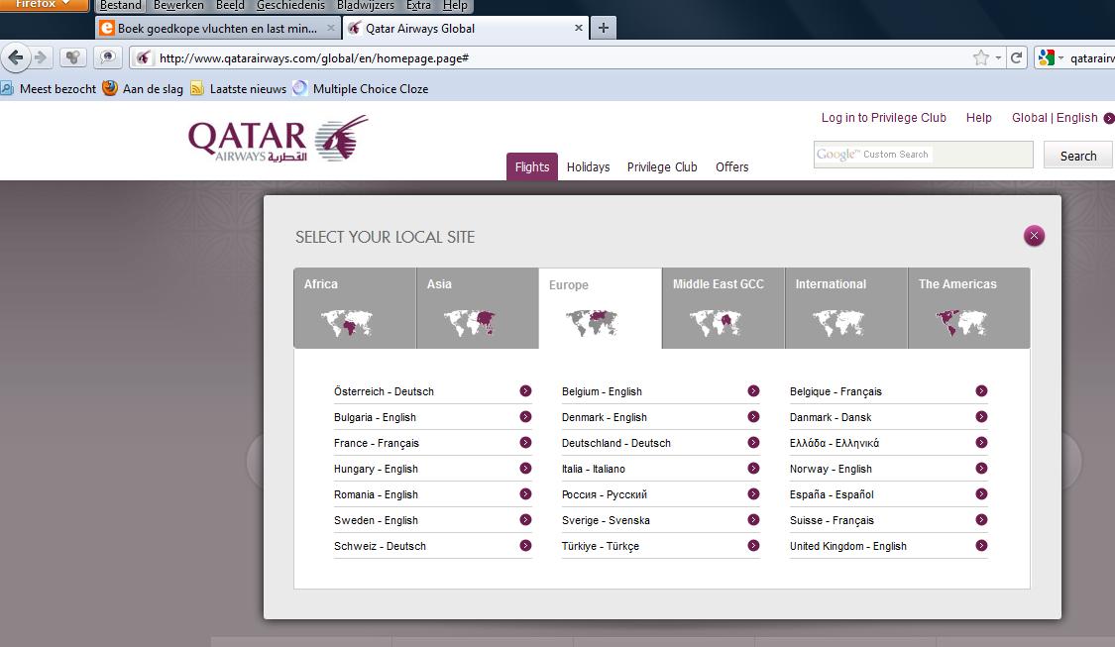Select the The Americas region tab

(x=969, y=308)
